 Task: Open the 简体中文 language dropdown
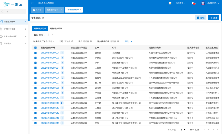[x=181, y=3]
